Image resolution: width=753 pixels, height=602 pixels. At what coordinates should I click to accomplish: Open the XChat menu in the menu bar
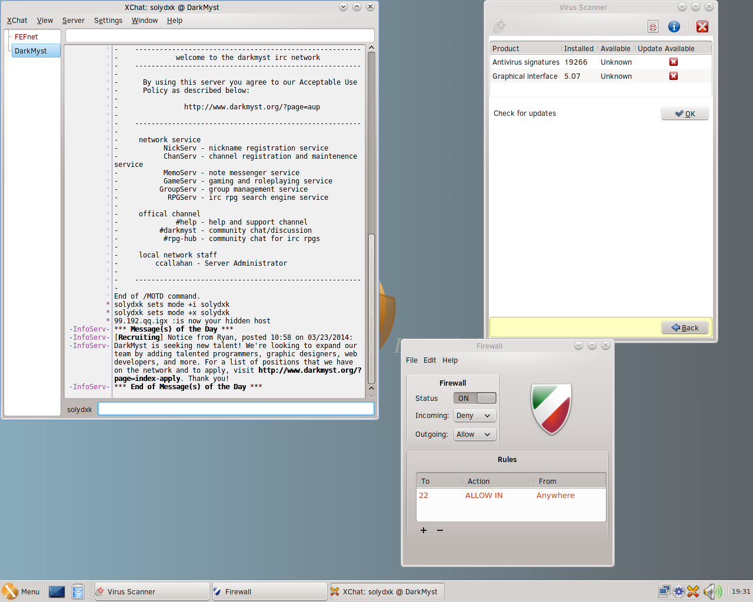(17, 21)
